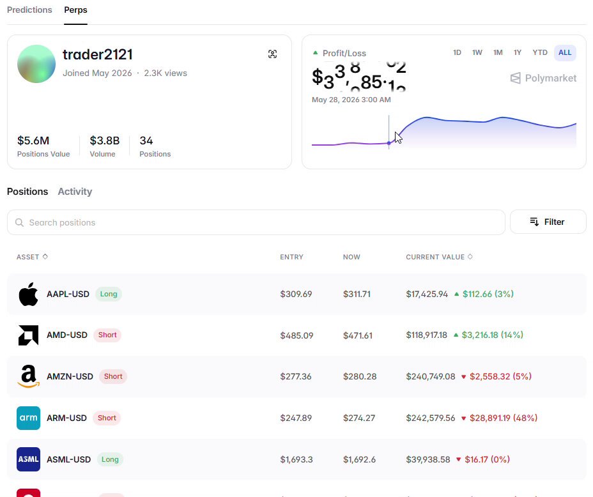
Task: Focus the Search positions field
Action: [256, 222]
